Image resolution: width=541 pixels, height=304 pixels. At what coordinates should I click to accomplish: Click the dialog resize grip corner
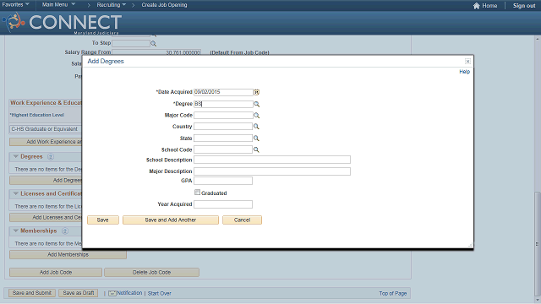(470, 245)
